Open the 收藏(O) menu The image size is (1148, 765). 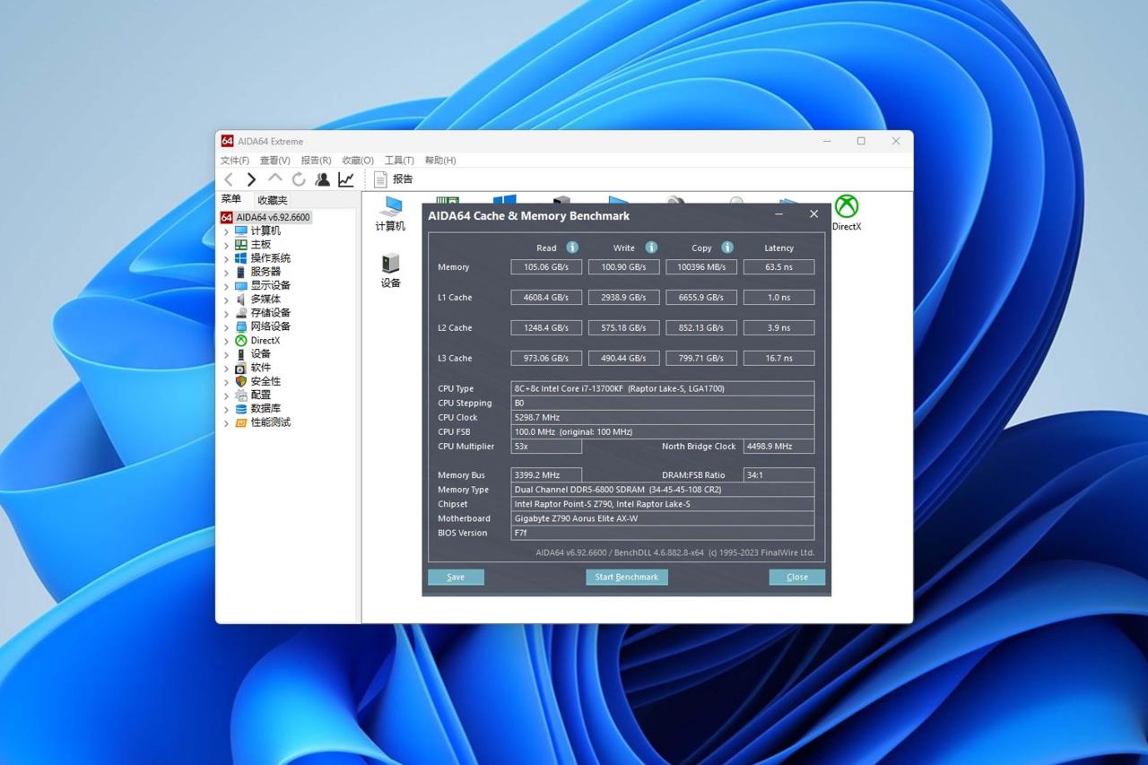358,161
